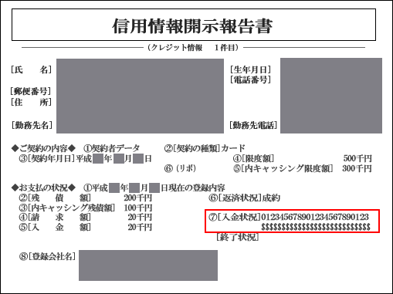Select the ◆ご契約の内容◆ section heading
Screen dimensions: 393x294
coord(43,148)
